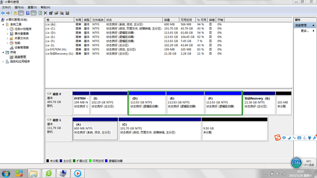Toggle the show/hide console tree button

point(21,13)
